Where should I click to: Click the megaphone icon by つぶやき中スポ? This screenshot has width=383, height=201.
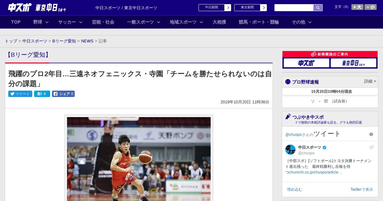(x=288, y=116)
